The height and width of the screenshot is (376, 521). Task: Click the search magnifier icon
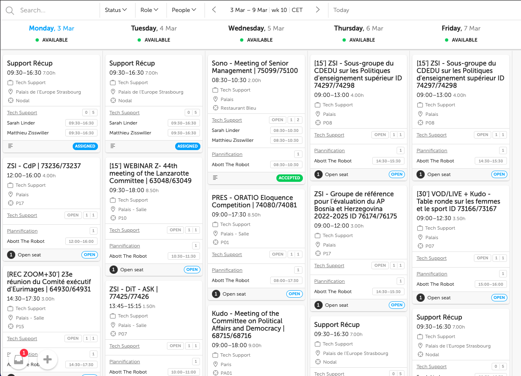tap(10, 10)
